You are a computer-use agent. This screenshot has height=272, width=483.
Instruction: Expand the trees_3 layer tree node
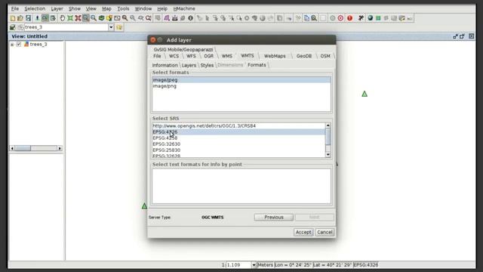(x=12, y=45)
